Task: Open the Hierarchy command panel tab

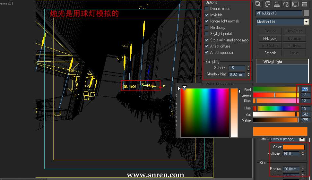Action: point(277,4)
